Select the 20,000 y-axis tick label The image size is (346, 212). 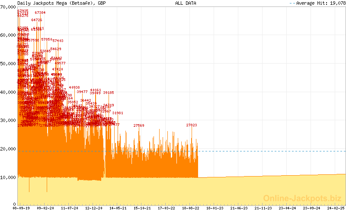[x=8, y=149]
